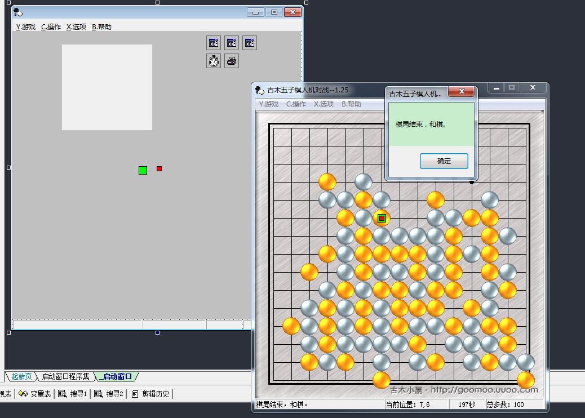Select the first window component icon
Image resolution: width=585 pixels, height=418 pixels.
(x=214, y=43)
